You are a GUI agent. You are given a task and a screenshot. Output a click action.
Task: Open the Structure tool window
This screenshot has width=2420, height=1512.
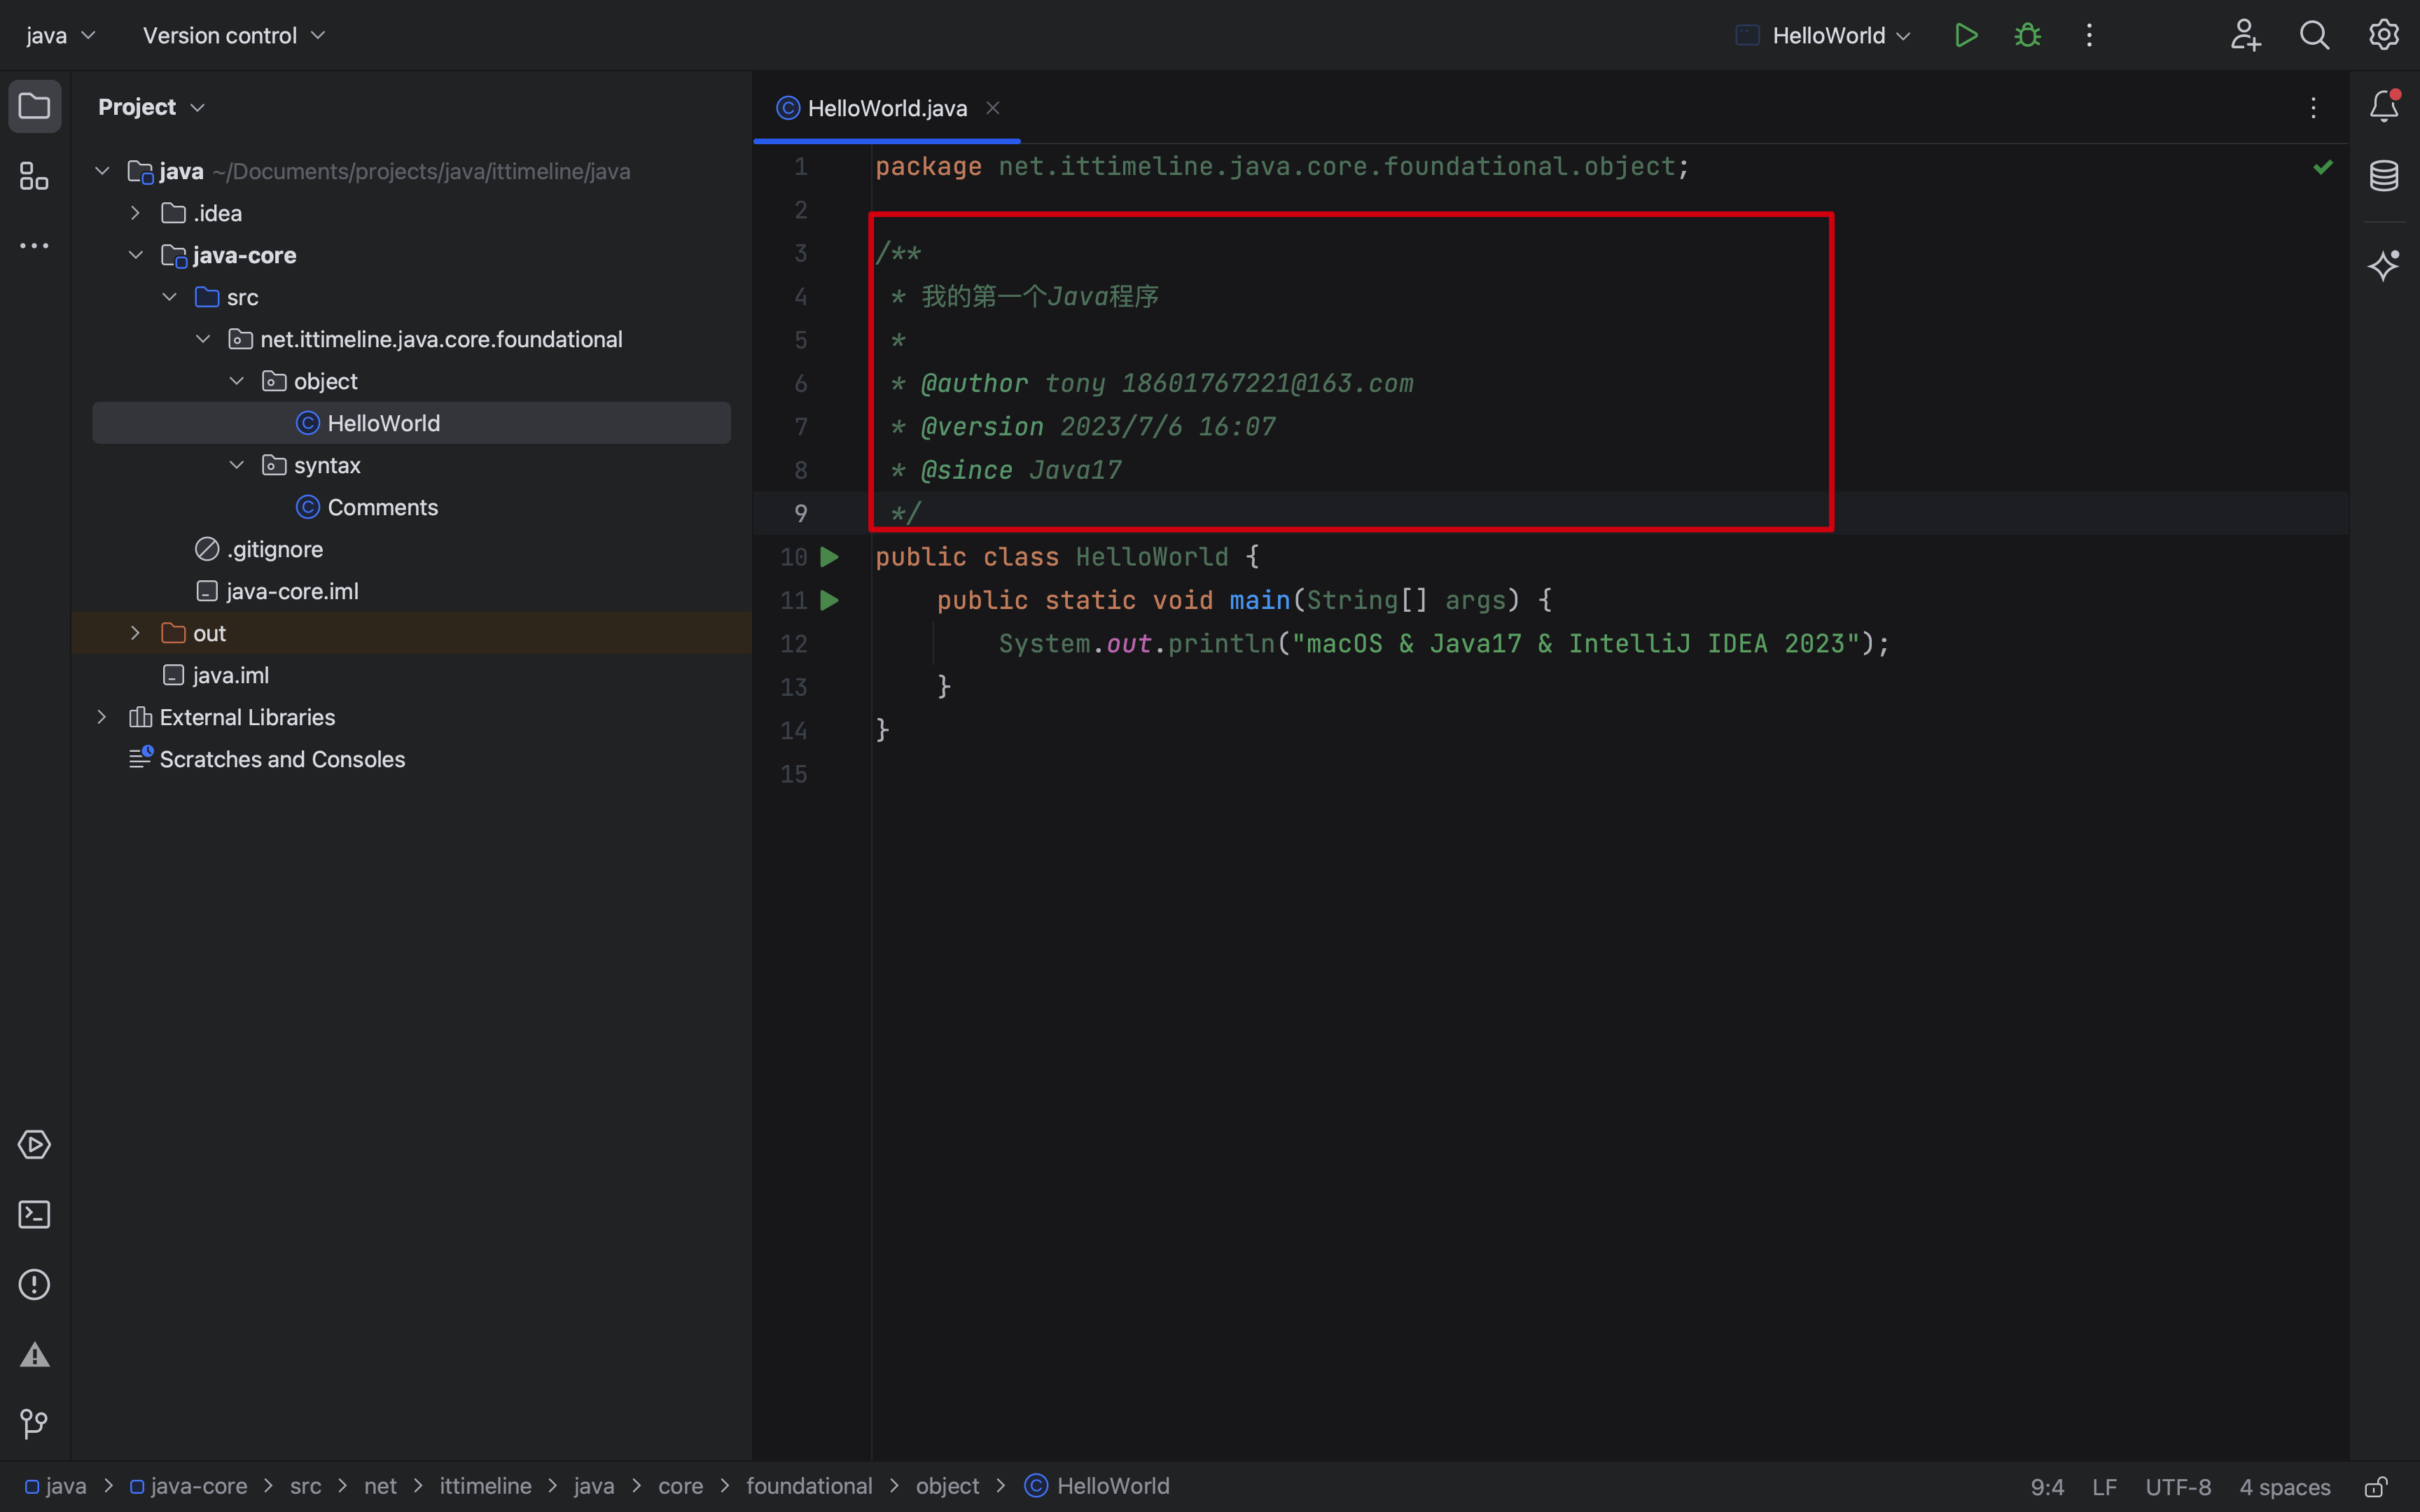point(35,176)
